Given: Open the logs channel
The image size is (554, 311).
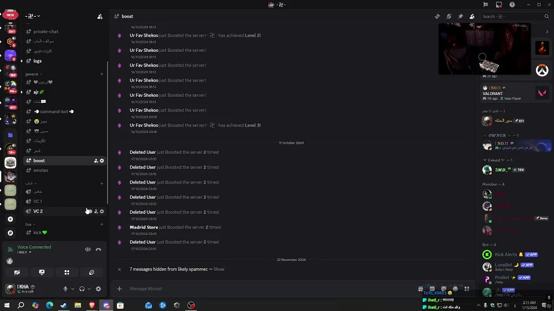Looking at the screenshot, I should 64,61.
